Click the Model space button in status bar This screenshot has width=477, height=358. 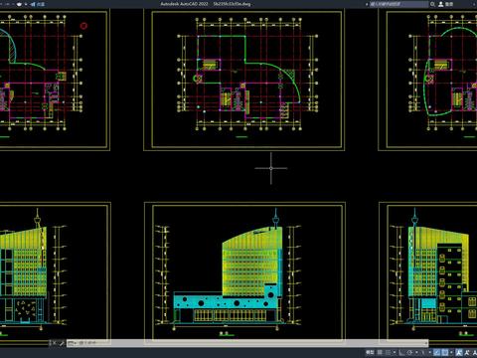(x=370, y=352)
